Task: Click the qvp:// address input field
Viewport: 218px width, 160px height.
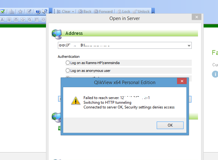Action: (x=122, y=46)
